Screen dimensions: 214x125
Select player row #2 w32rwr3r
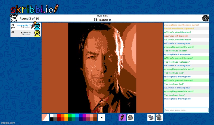pos(25,33)
